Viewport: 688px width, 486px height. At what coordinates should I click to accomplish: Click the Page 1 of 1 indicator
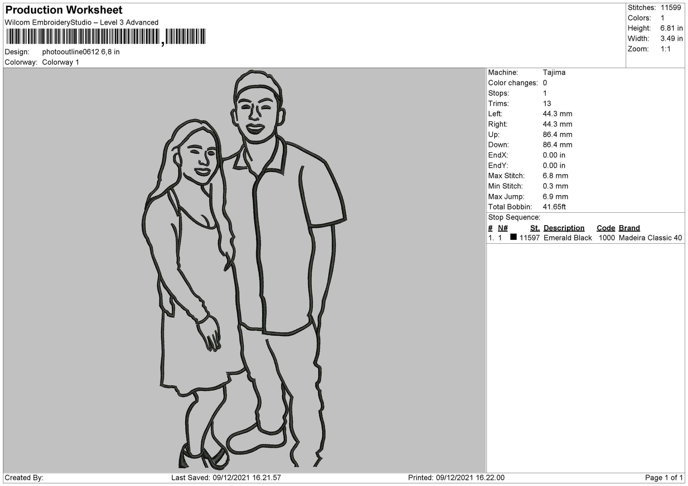tap(664, 477)
